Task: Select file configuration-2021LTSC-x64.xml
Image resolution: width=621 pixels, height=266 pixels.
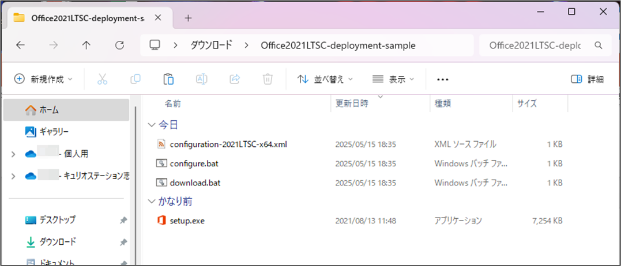Action: pyautogui.click(x=228, y=145)
